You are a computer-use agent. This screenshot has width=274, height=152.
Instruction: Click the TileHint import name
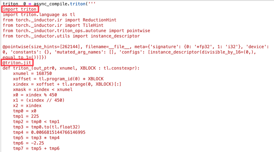pyautogui.click(x=92, y=25)
